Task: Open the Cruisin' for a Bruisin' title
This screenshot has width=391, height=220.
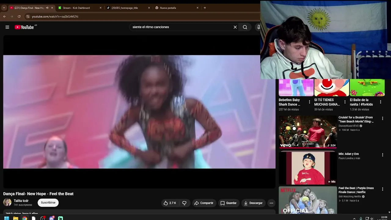Action: tap(356, 119)
